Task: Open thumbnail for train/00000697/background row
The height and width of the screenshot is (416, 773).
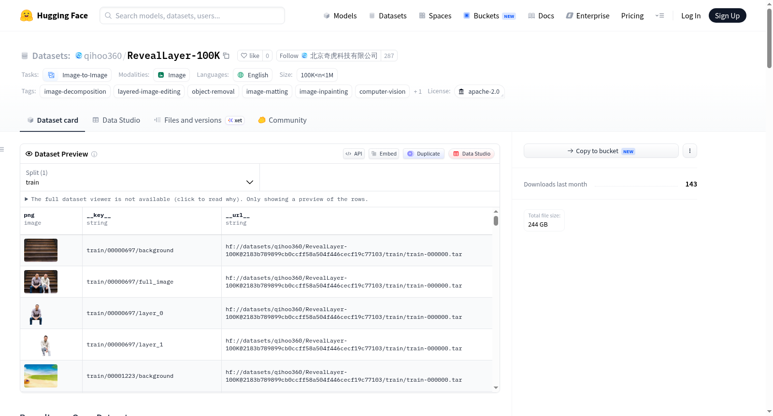Action: pyautogui.click(x=41, y=250)
